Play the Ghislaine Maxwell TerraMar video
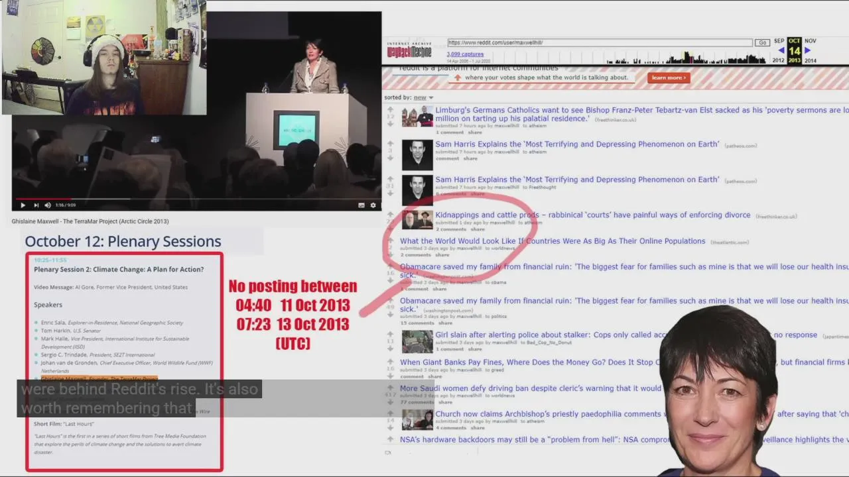This screenshot has height=477, width=849. coord(23,205)
